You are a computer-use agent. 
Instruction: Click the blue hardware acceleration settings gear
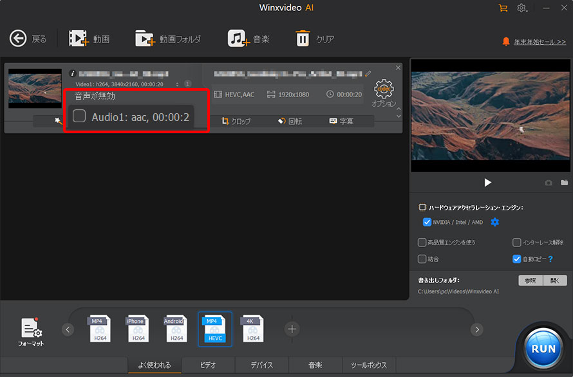tap(495, 222)
